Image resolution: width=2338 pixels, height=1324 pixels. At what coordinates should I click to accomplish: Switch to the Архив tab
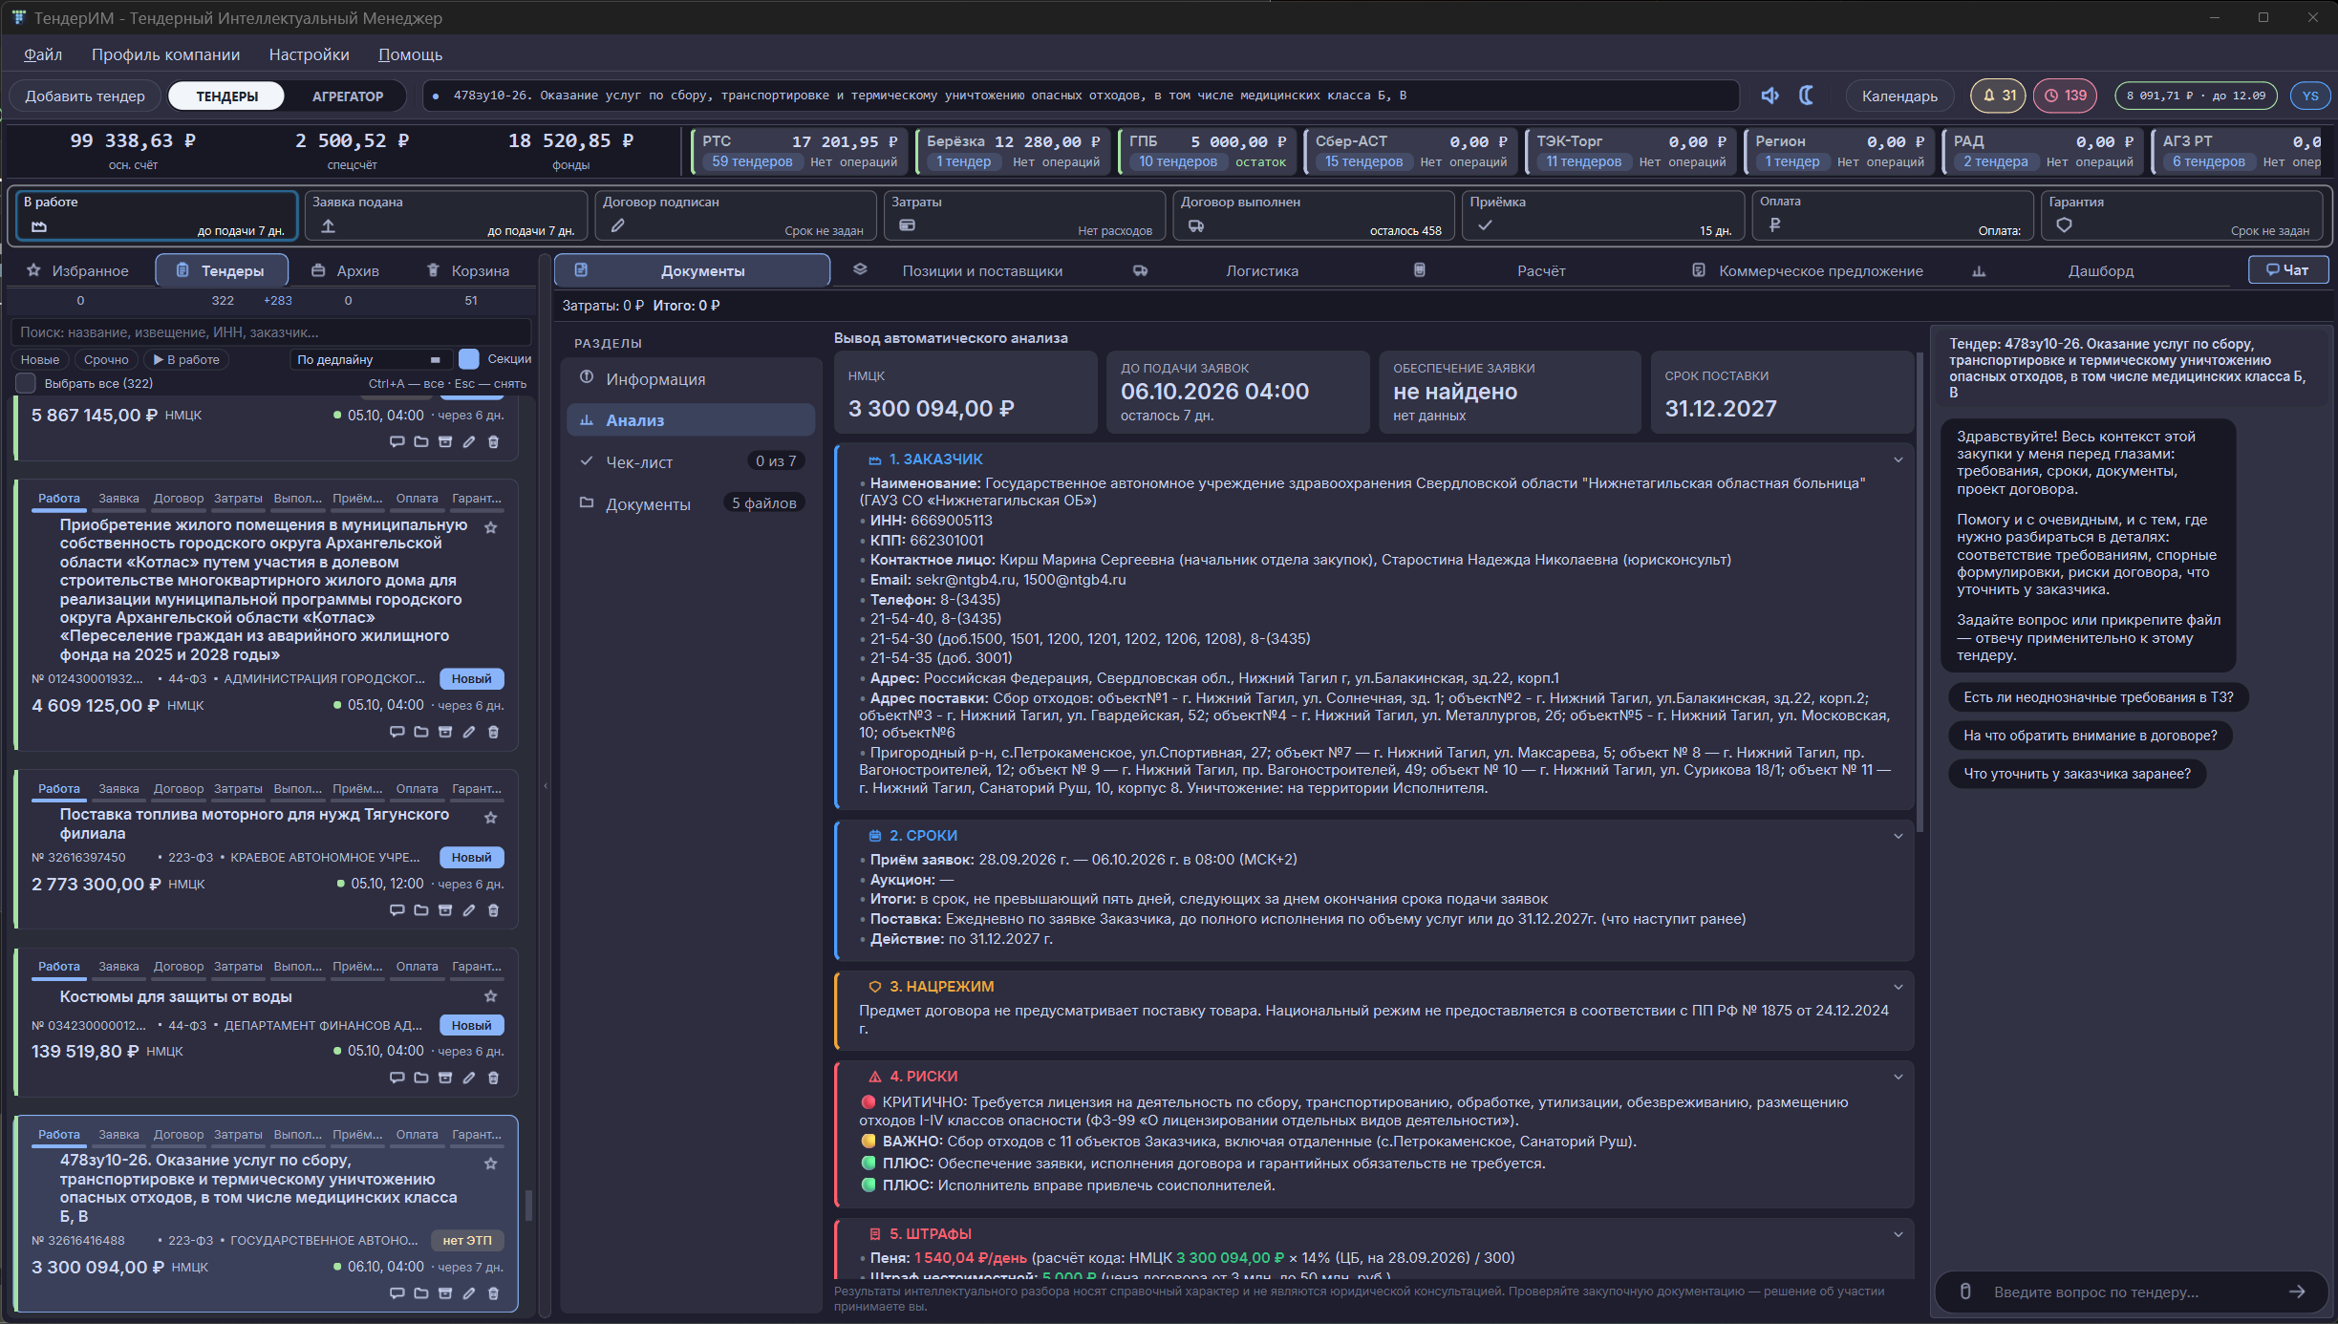point(346,271)
